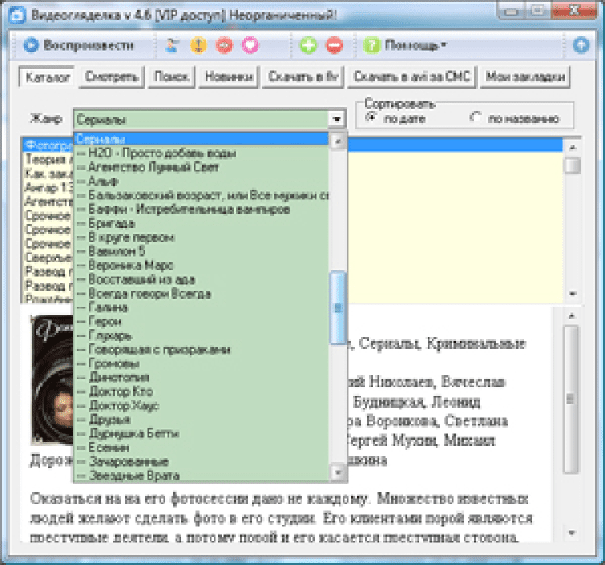Choose H2O - Просто добавь воды
Viewport: 605px width, 565px height.
point(201,153)
